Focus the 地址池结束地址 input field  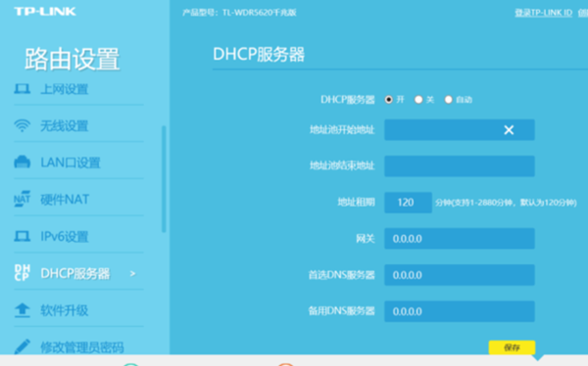click(x=460, y=166)
